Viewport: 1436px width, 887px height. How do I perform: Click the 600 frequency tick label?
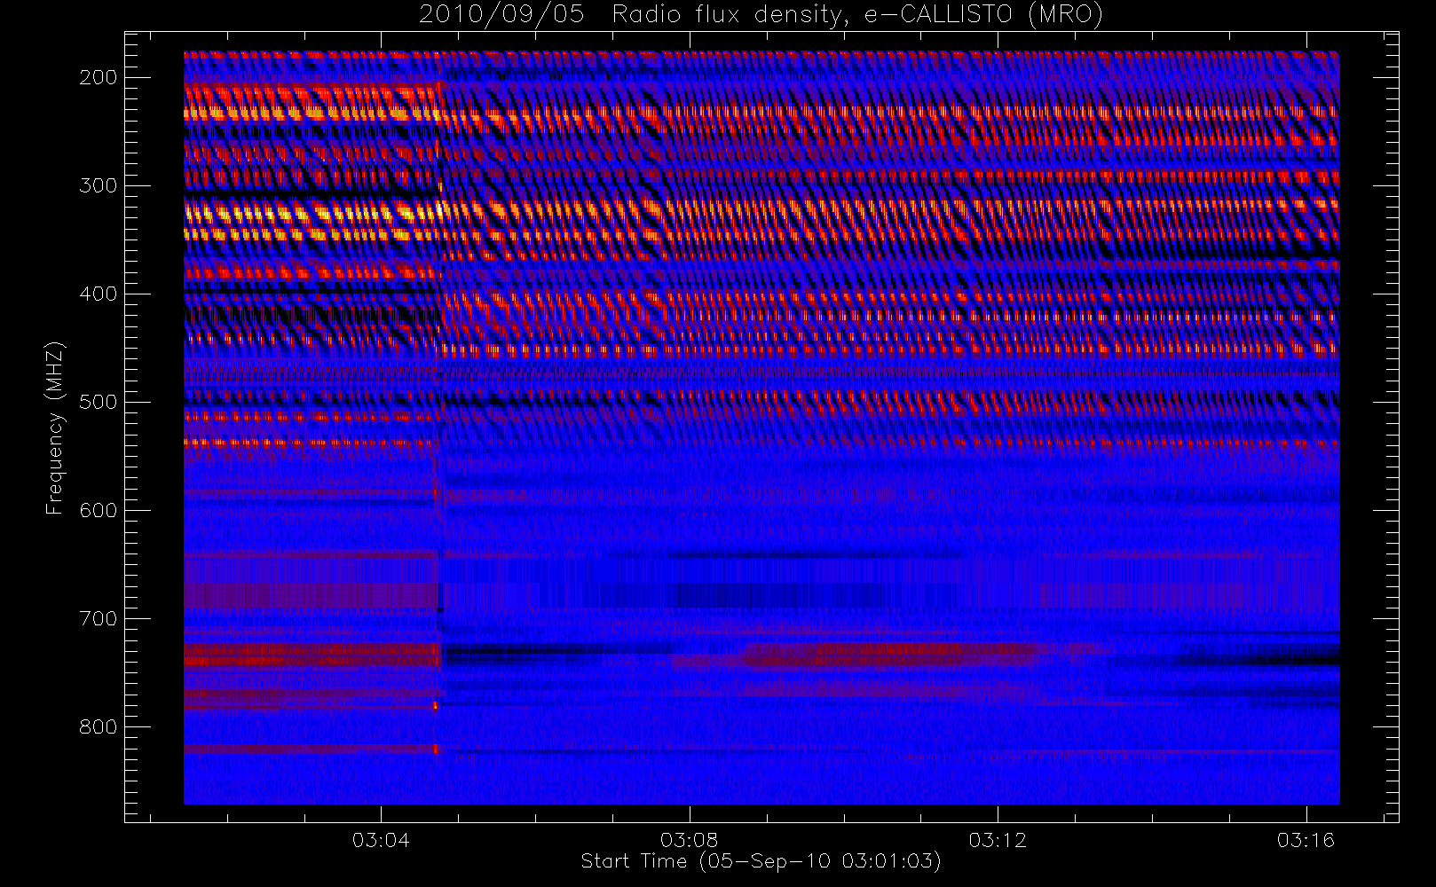point(99,510)
